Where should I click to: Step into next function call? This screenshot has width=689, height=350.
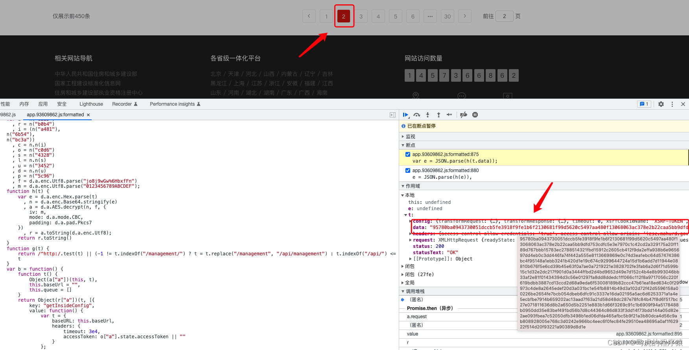(x=428, y=115)
